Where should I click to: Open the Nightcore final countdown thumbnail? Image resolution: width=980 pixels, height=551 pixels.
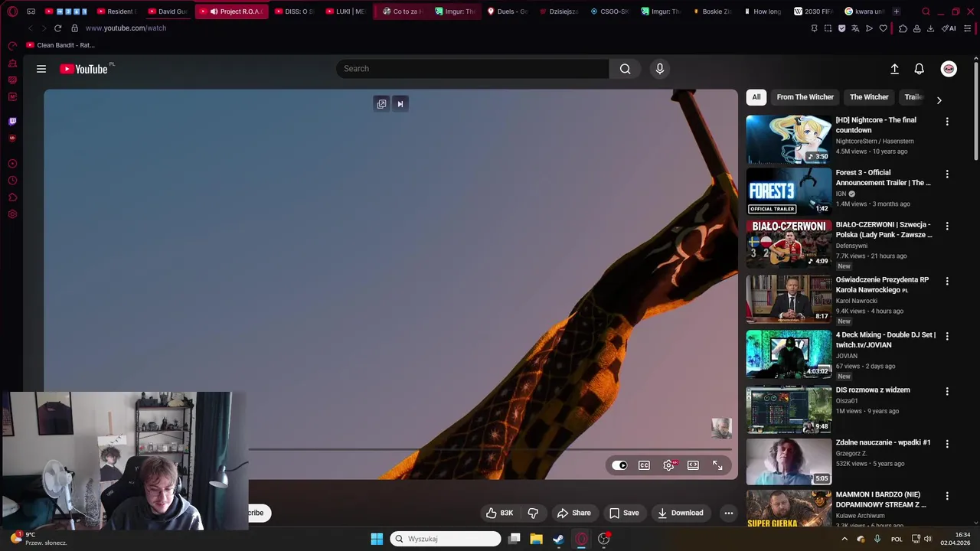pyautogui.click(x=789, y=139)
